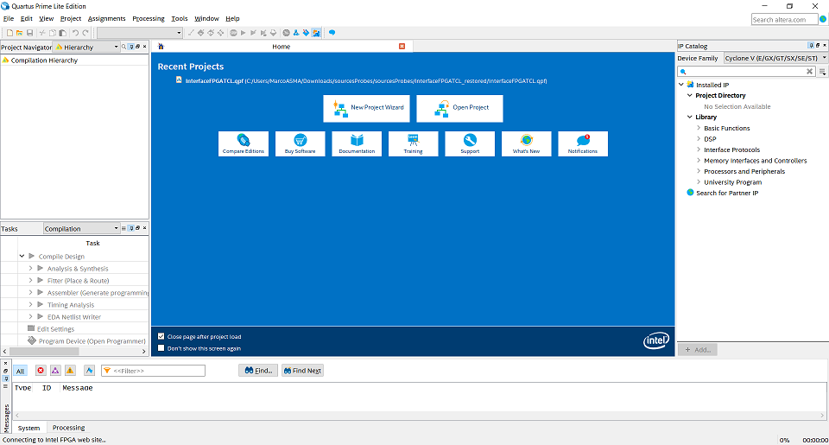Switch to the Processing messages tab
Viewport: 829px width, 445px height.
point(68,428)
